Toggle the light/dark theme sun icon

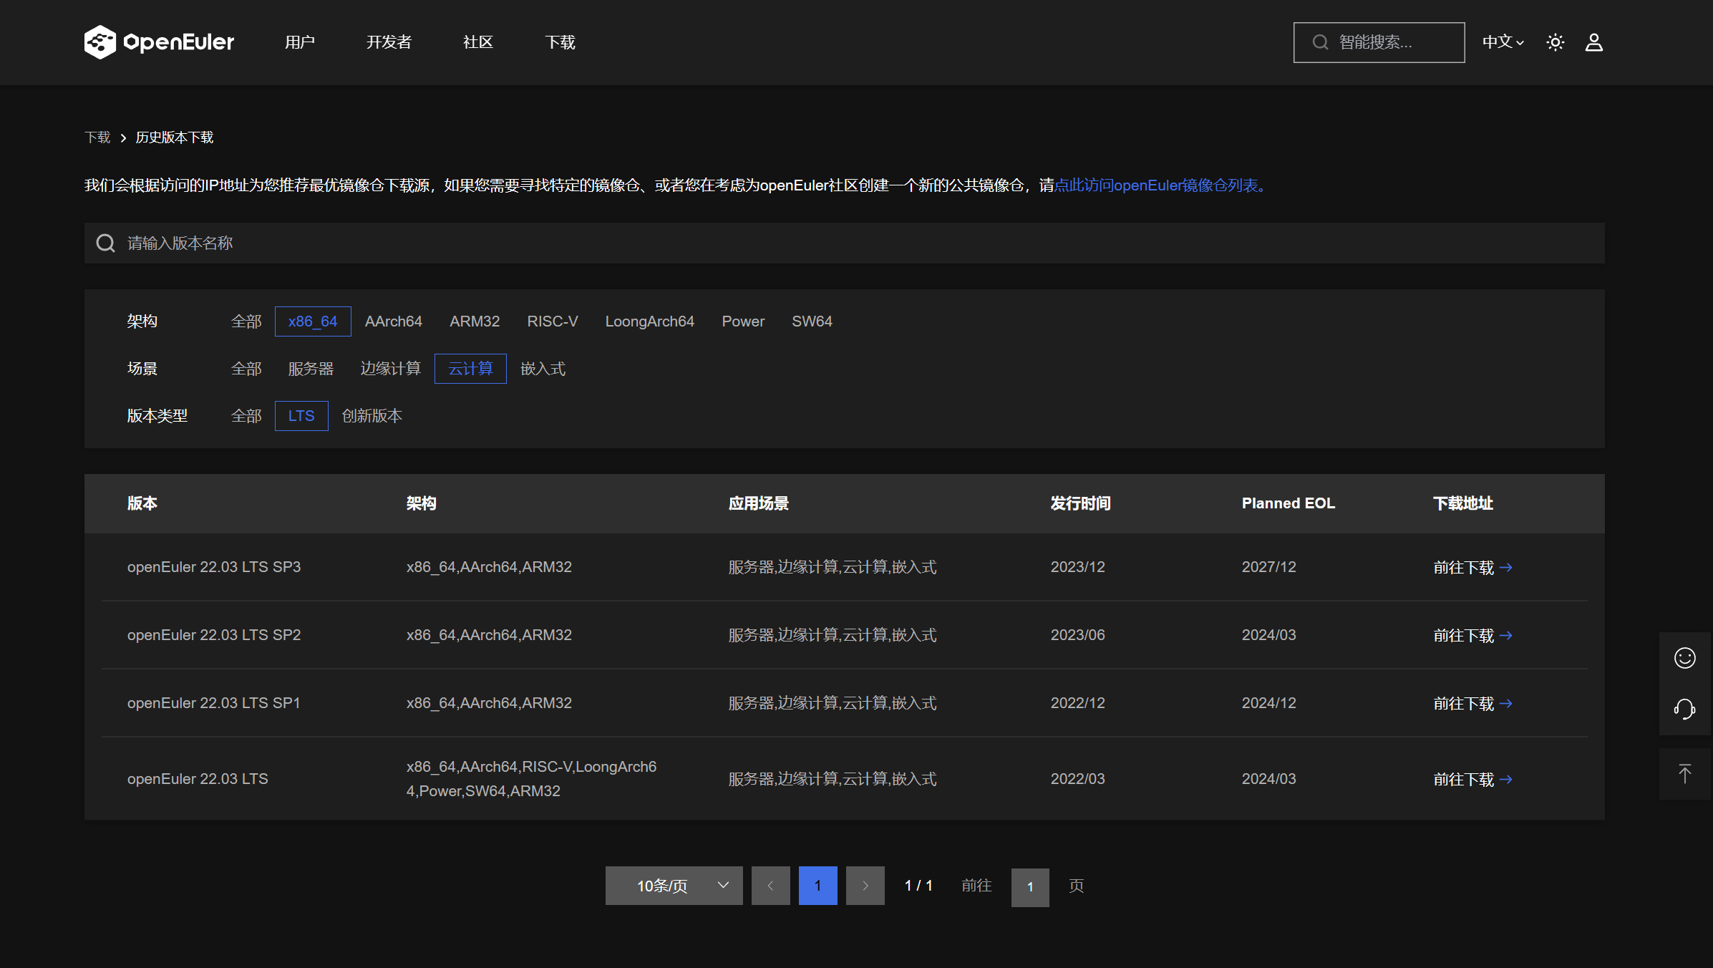pyautogui.click(x=1555, y=42)
